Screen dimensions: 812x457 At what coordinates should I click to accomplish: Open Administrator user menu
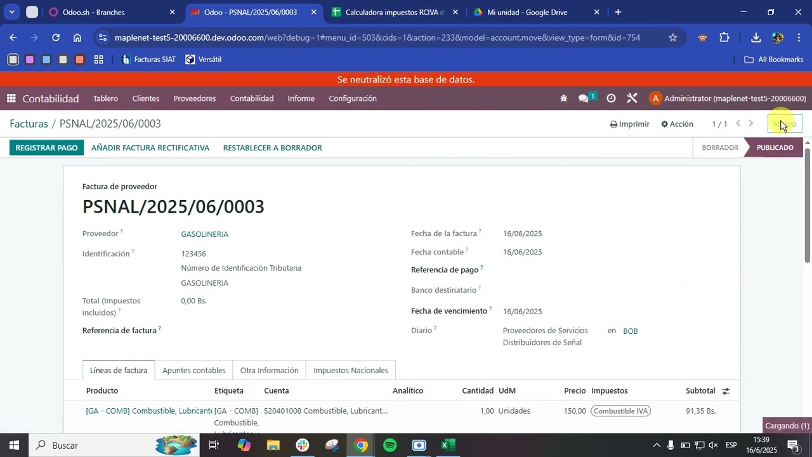(x=728, y=98)
